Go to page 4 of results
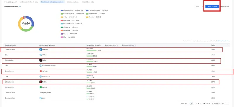This screenshot has height=107, width=234. (x=199, y=103)
